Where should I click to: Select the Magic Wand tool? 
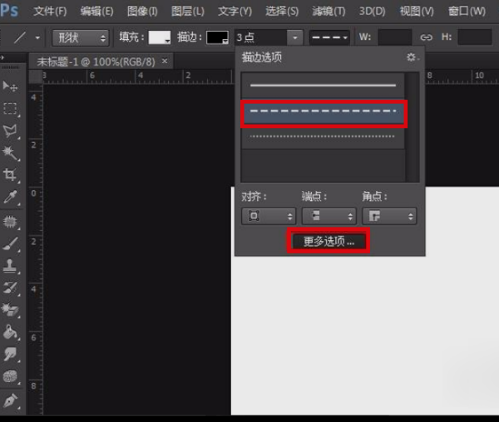coord(10,153)
